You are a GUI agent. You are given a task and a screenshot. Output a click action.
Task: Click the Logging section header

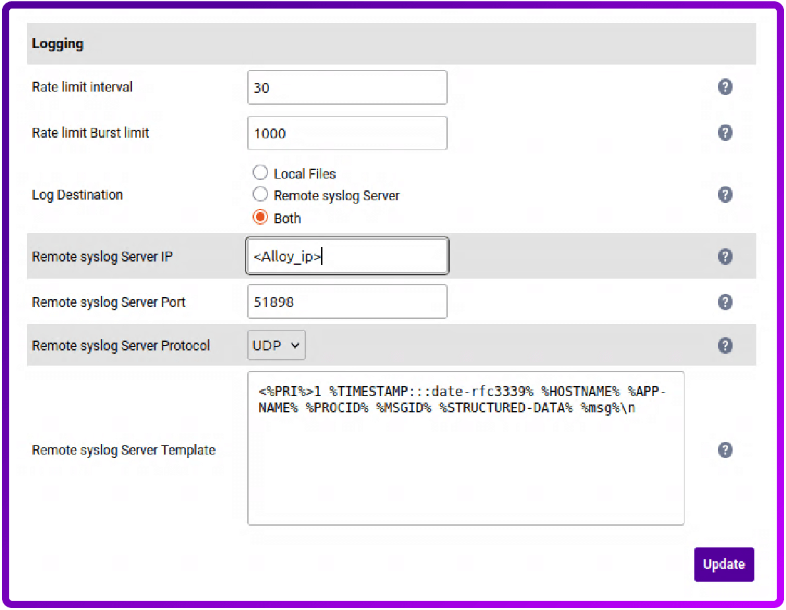tap(58, 44)
